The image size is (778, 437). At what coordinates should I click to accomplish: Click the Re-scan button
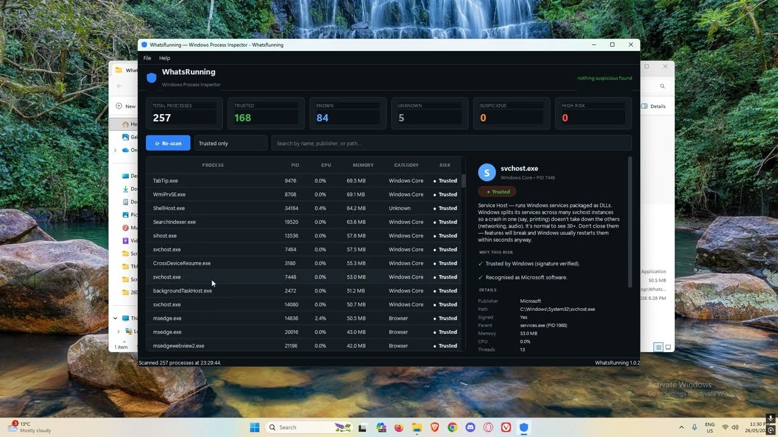click(168, 143)
